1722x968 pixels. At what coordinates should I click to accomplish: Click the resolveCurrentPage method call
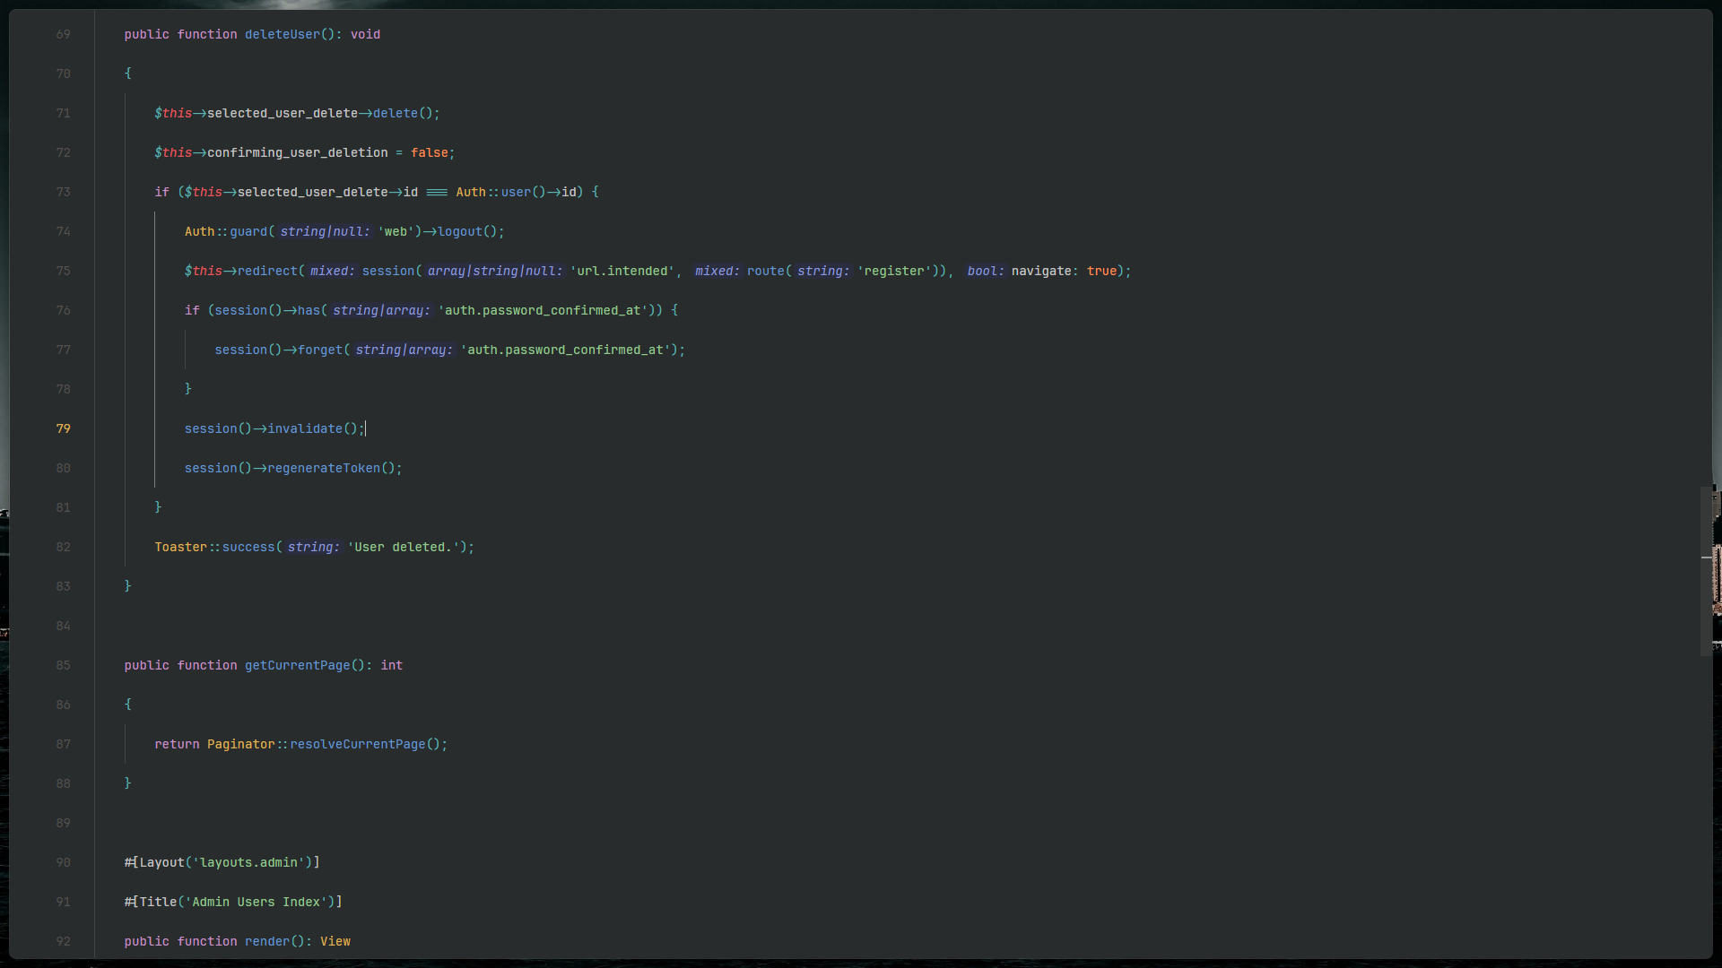coord(357,744)
